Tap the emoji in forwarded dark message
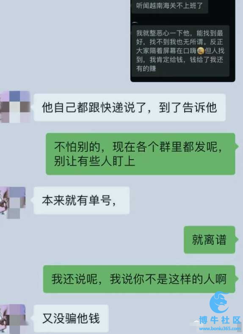 pyautogui.click(x=201, y=51)
